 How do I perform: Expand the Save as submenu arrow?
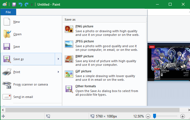(58, 59)
